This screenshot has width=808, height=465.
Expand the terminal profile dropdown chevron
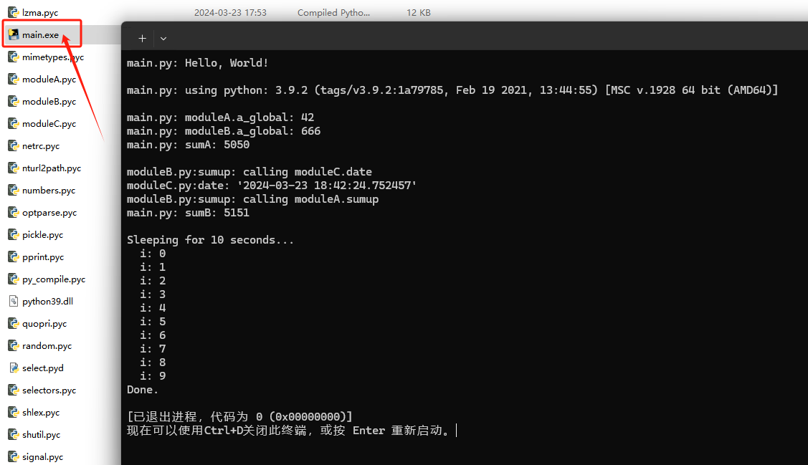click(x=163, y=38)
